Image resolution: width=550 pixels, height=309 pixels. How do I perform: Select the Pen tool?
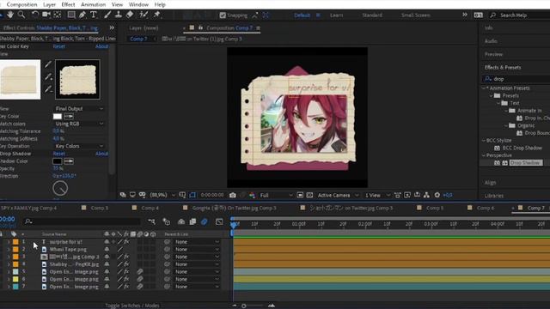click(x=82, y=15)
